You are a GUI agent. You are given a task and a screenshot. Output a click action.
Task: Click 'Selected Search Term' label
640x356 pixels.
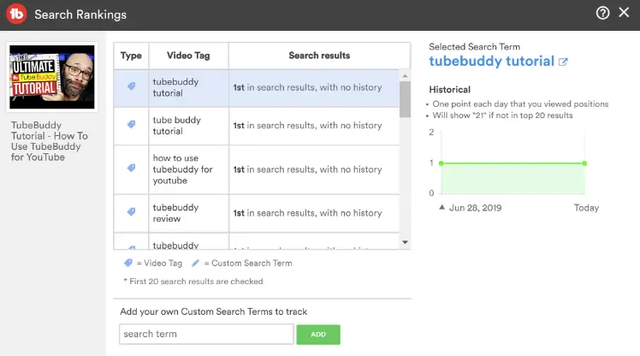(474, 46)
